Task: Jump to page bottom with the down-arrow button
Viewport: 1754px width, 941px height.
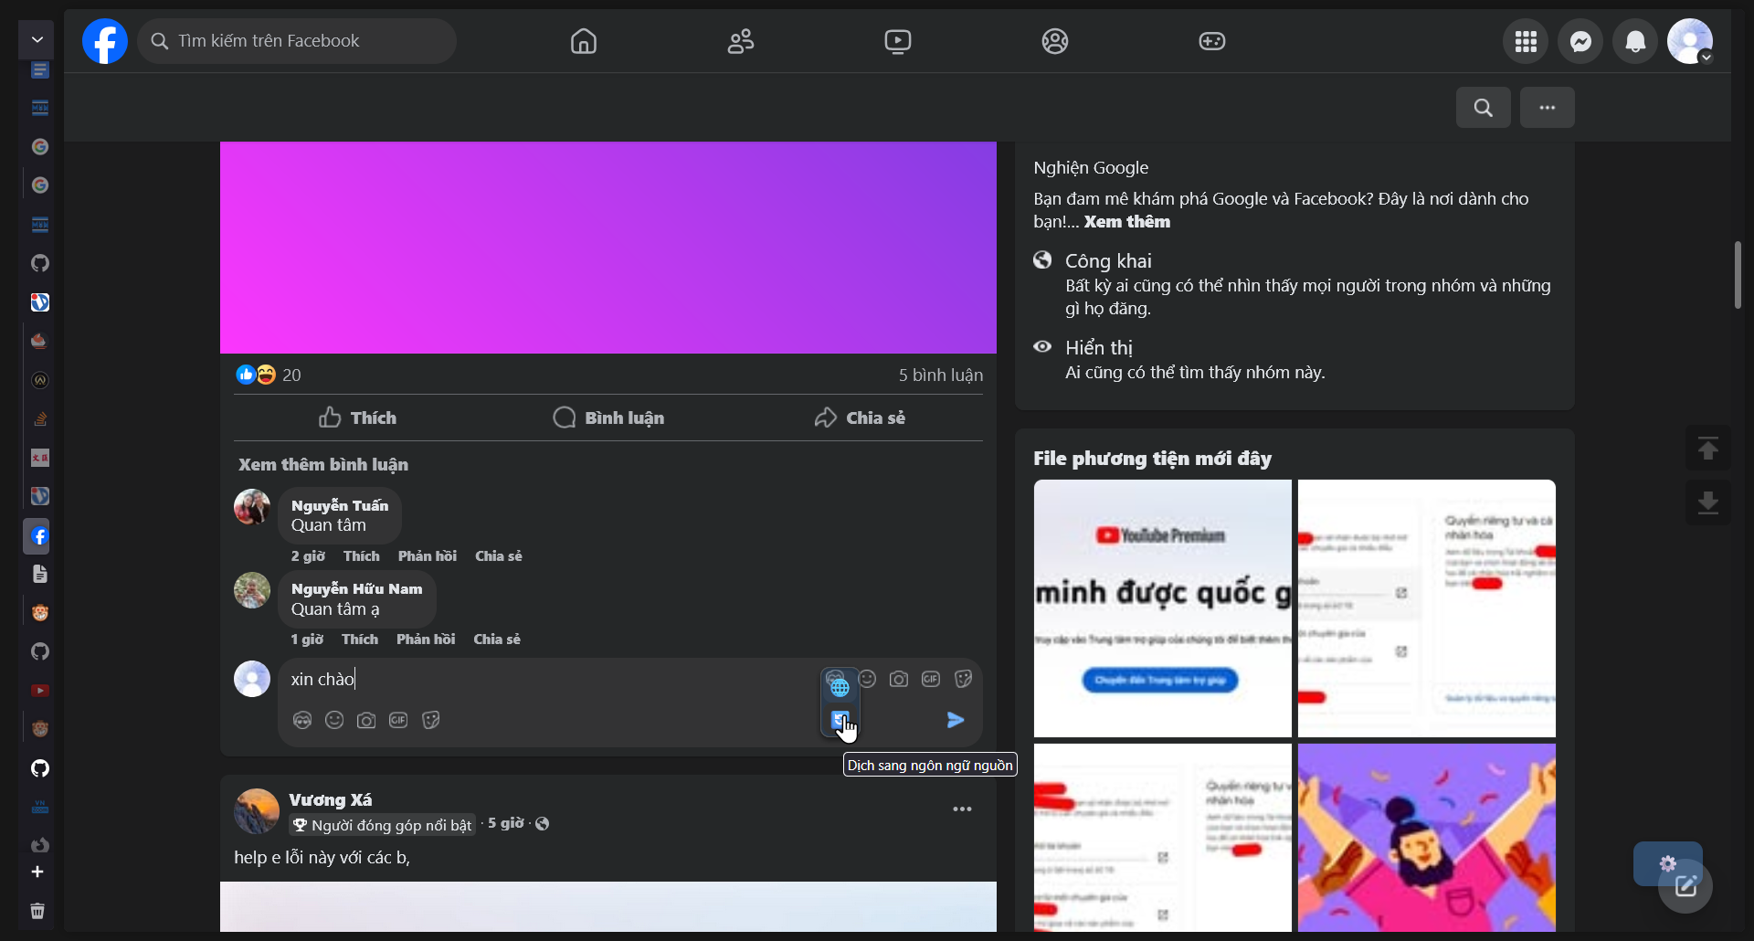Action: pos(1708,502)
